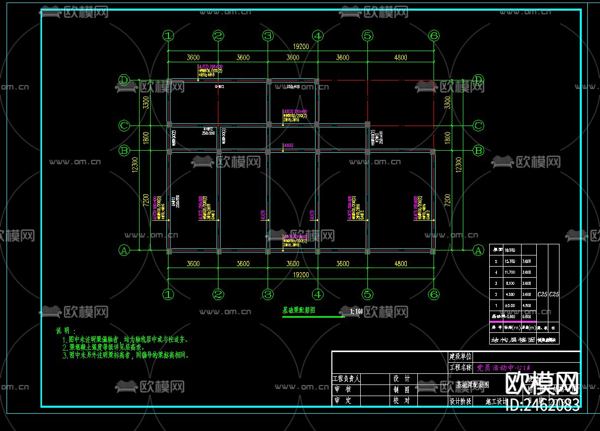This screenshot has width=600, height=431.
Task: Click top dimension 3600 between axes 1 and 2
Action: click(x=193, y=57)
